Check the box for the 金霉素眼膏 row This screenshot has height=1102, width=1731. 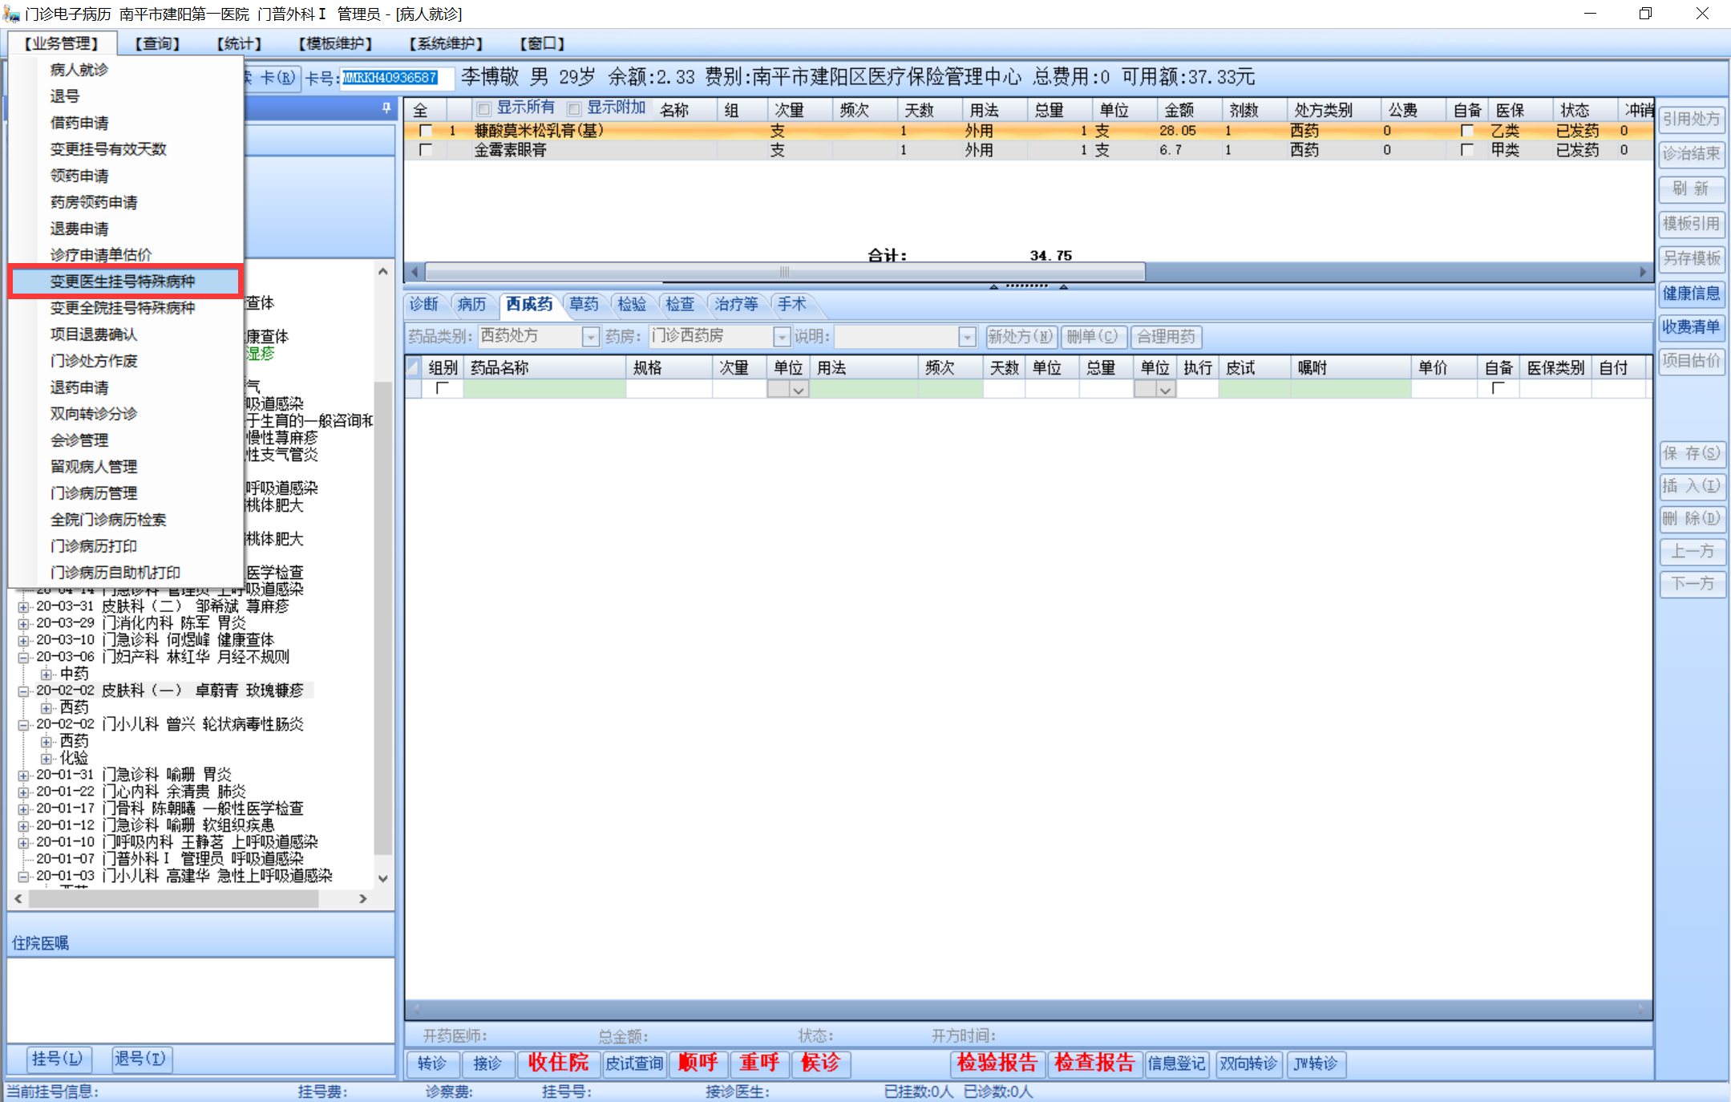point(426,150)
